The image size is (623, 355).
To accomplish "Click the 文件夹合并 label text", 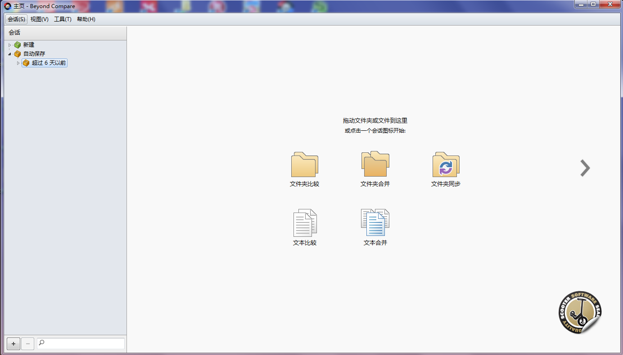I will (x=375, y=184).
